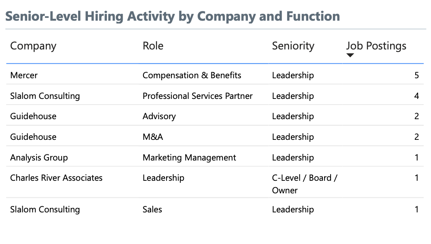Viewport: 431px width, 244px height.
Task: Click the Charles River Associates cell
Action: pos(56,178)
